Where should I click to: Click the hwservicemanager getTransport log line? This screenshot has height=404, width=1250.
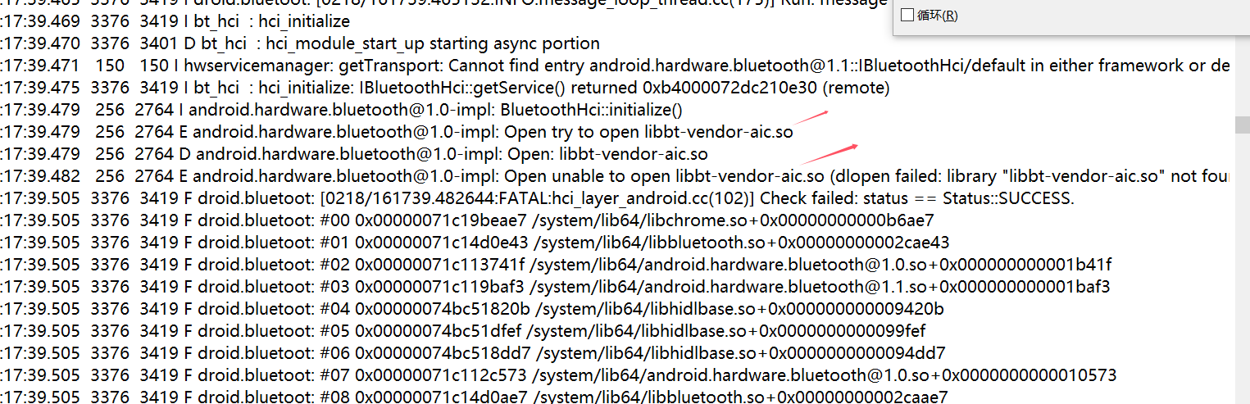click(x=615, y=65)
